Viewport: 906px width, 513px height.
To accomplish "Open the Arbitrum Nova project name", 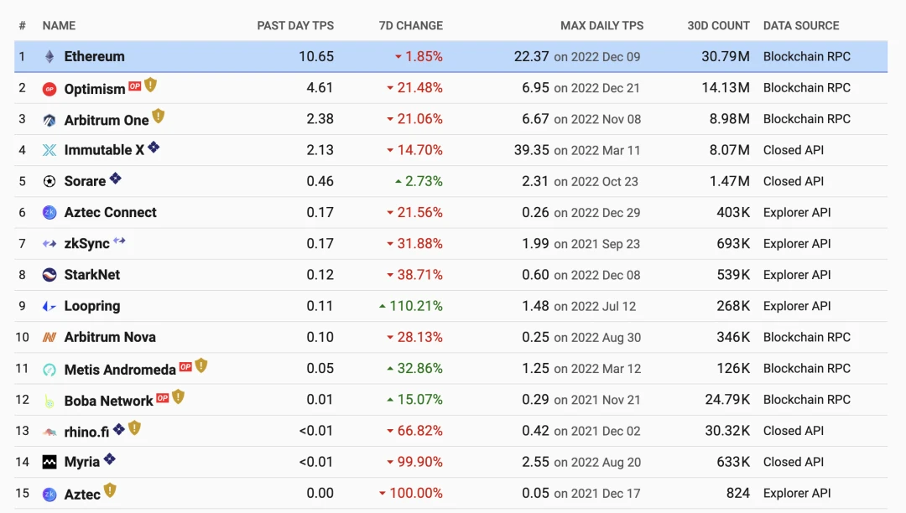I will click(x=110, y=337).
